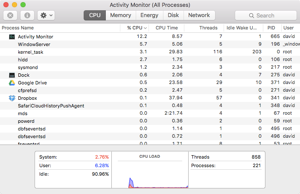300x194 pixels.
Task: Click the 2:21.74 CPU time value
Action: pos(174,113)
